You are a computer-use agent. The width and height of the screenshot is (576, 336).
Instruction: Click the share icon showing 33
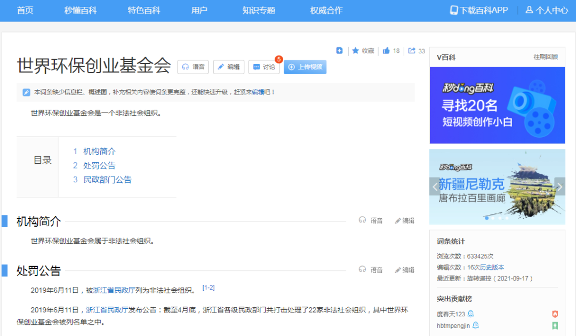point(412,51)
